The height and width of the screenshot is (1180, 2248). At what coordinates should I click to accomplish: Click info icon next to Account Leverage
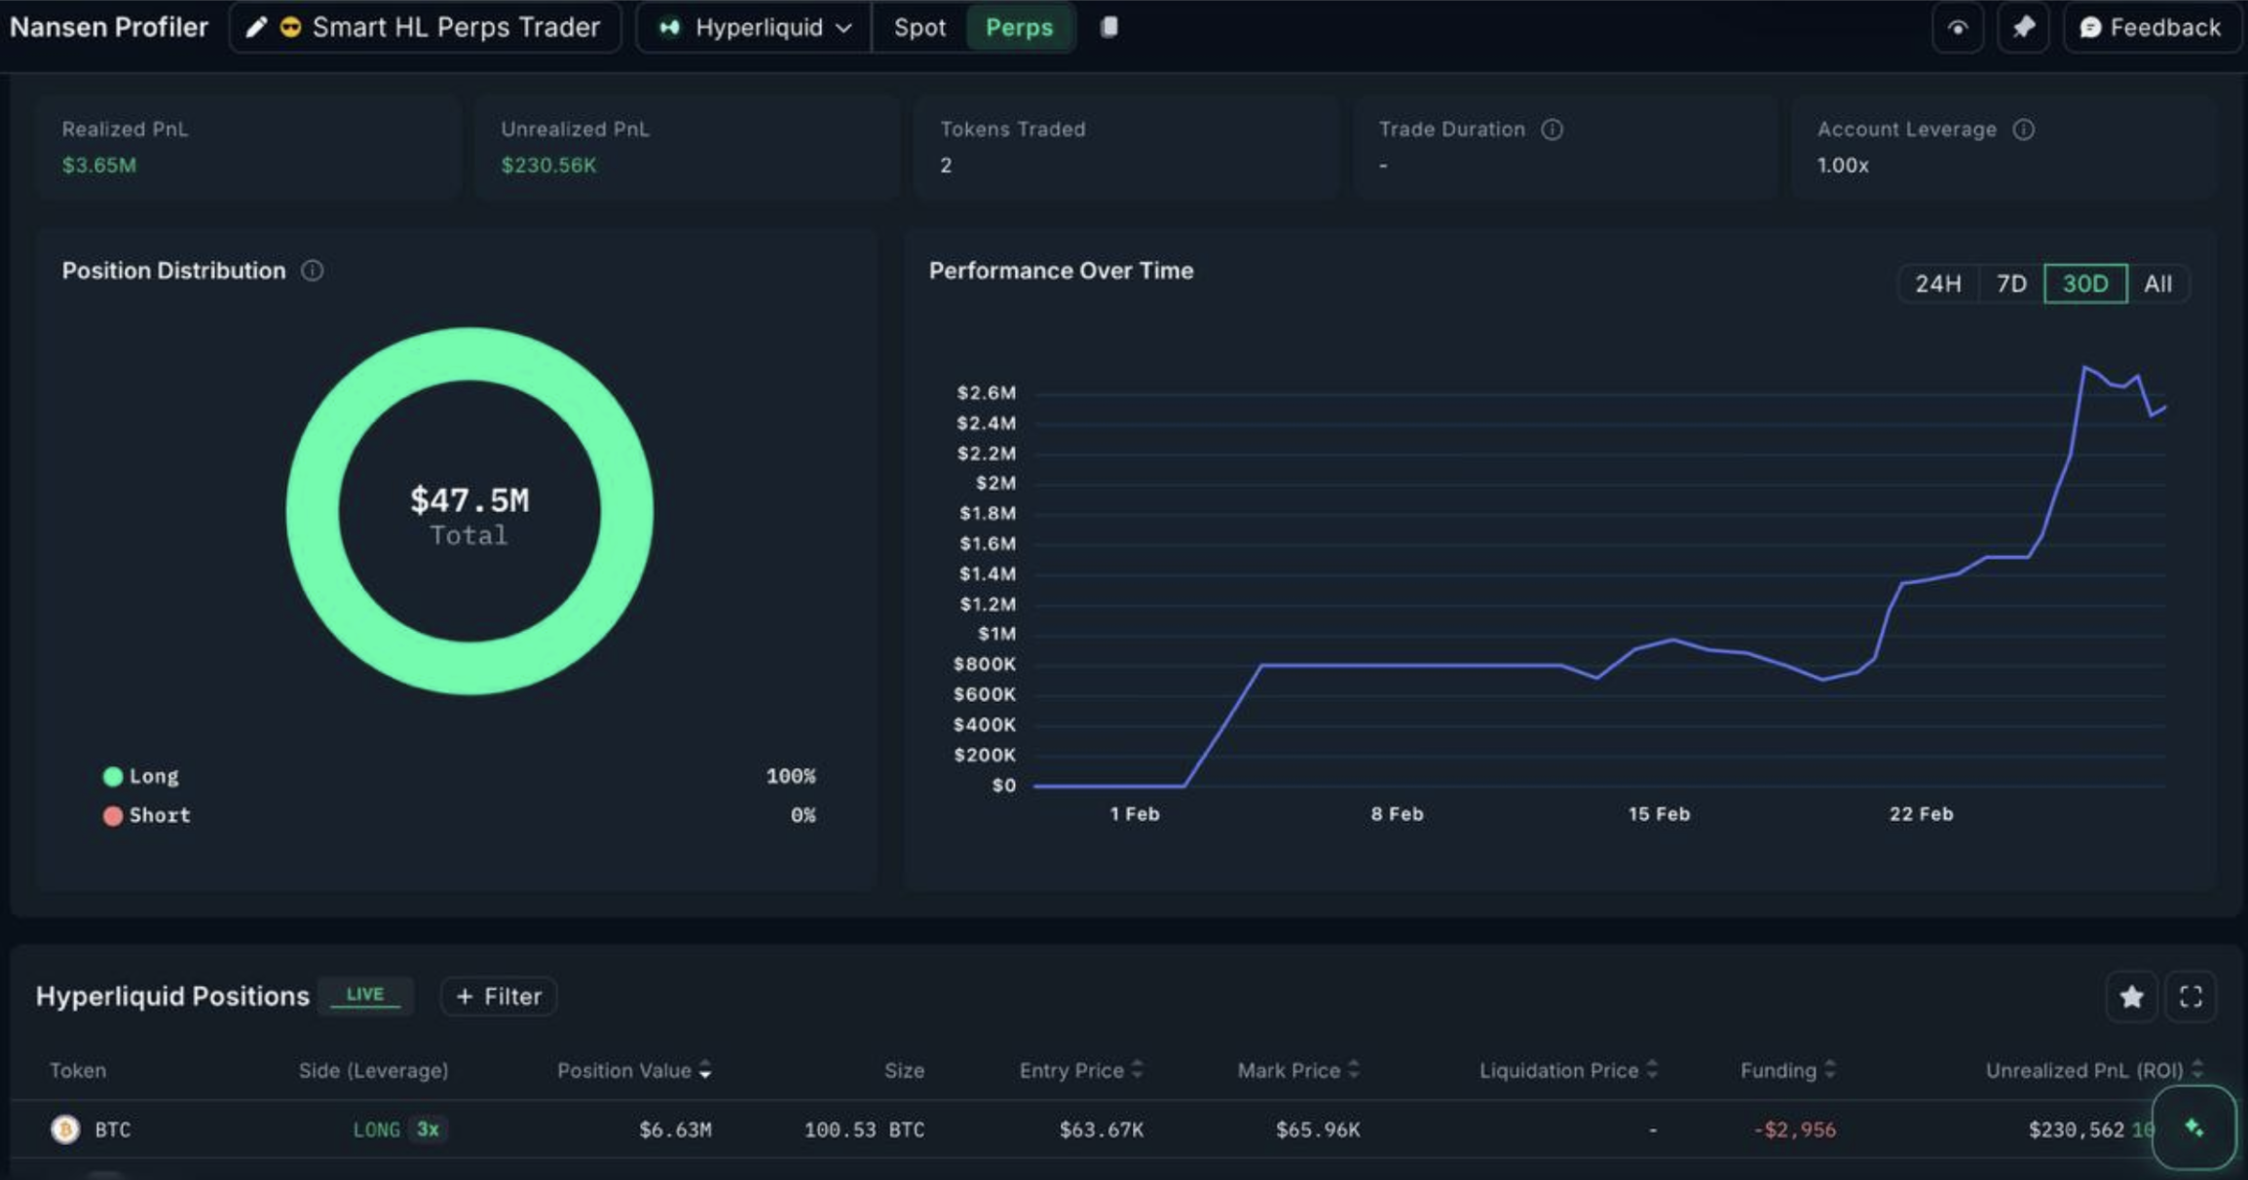click(x=2023, y=129)
